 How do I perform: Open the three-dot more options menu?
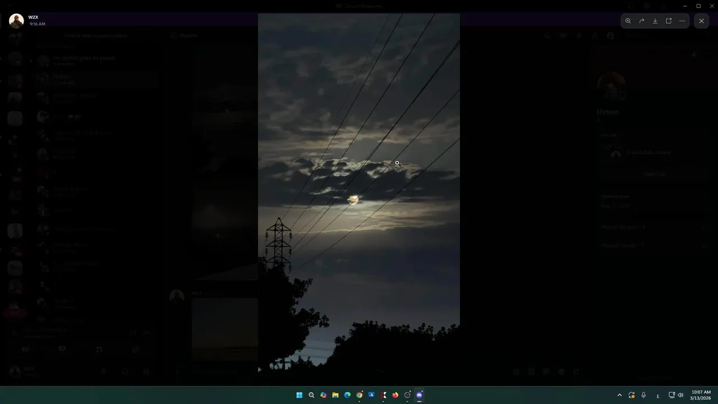coord(682,21)
